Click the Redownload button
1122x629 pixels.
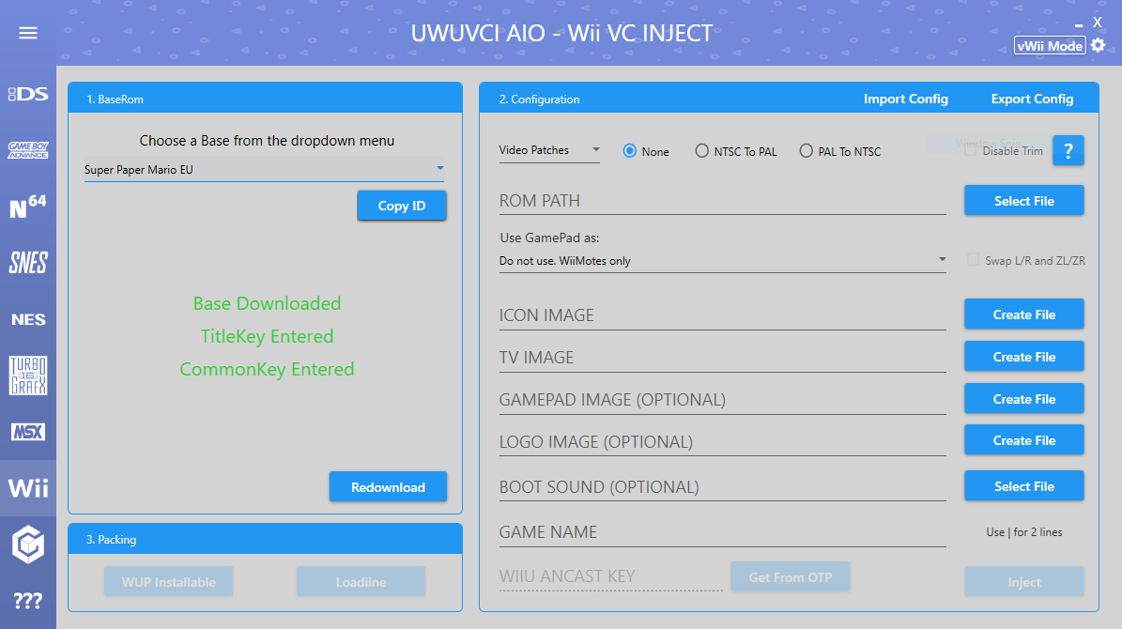pos(388,486)
